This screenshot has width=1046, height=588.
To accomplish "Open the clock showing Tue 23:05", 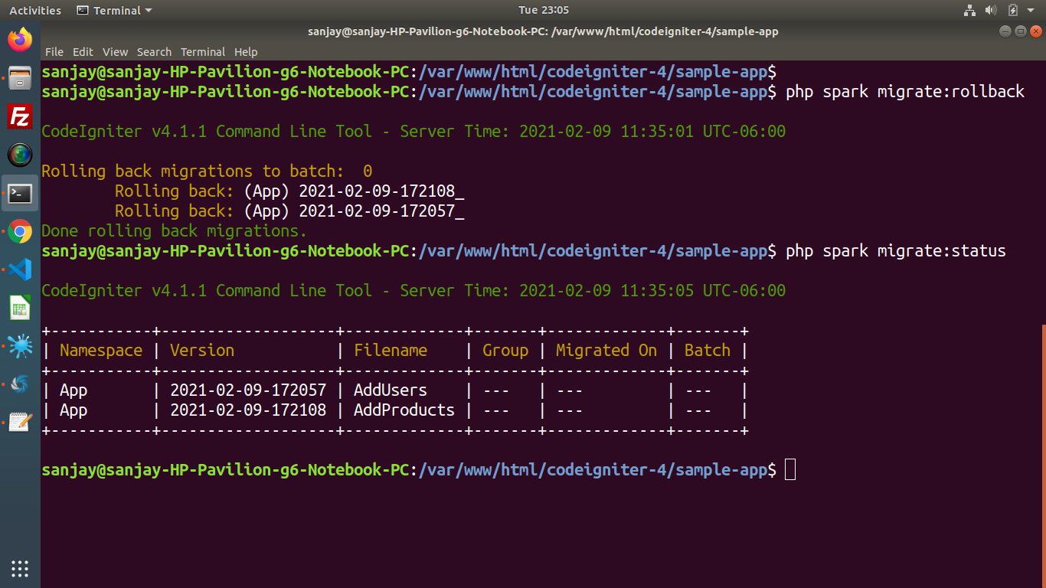I will click(x=543, y=10).
